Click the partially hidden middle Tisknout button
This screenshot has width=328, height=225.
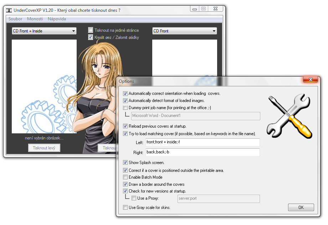point(107,148)
